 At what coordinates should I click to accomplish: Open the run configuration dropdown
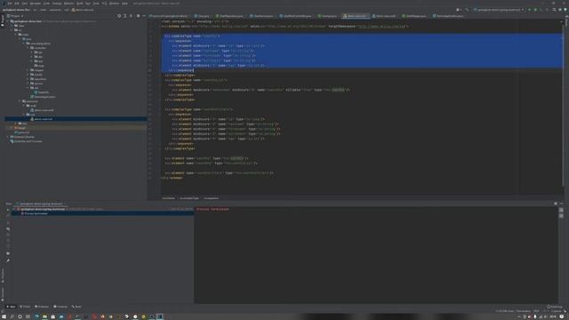click(x=499, y=10)
